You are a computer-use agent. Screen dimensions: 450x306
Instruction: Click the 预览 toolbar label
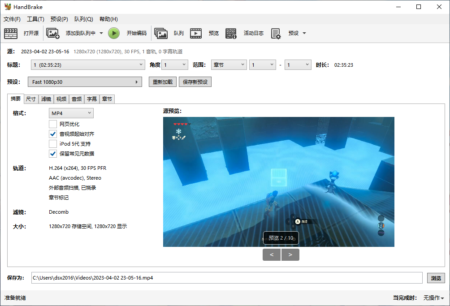pyautogui.click(x=213, y=33)
